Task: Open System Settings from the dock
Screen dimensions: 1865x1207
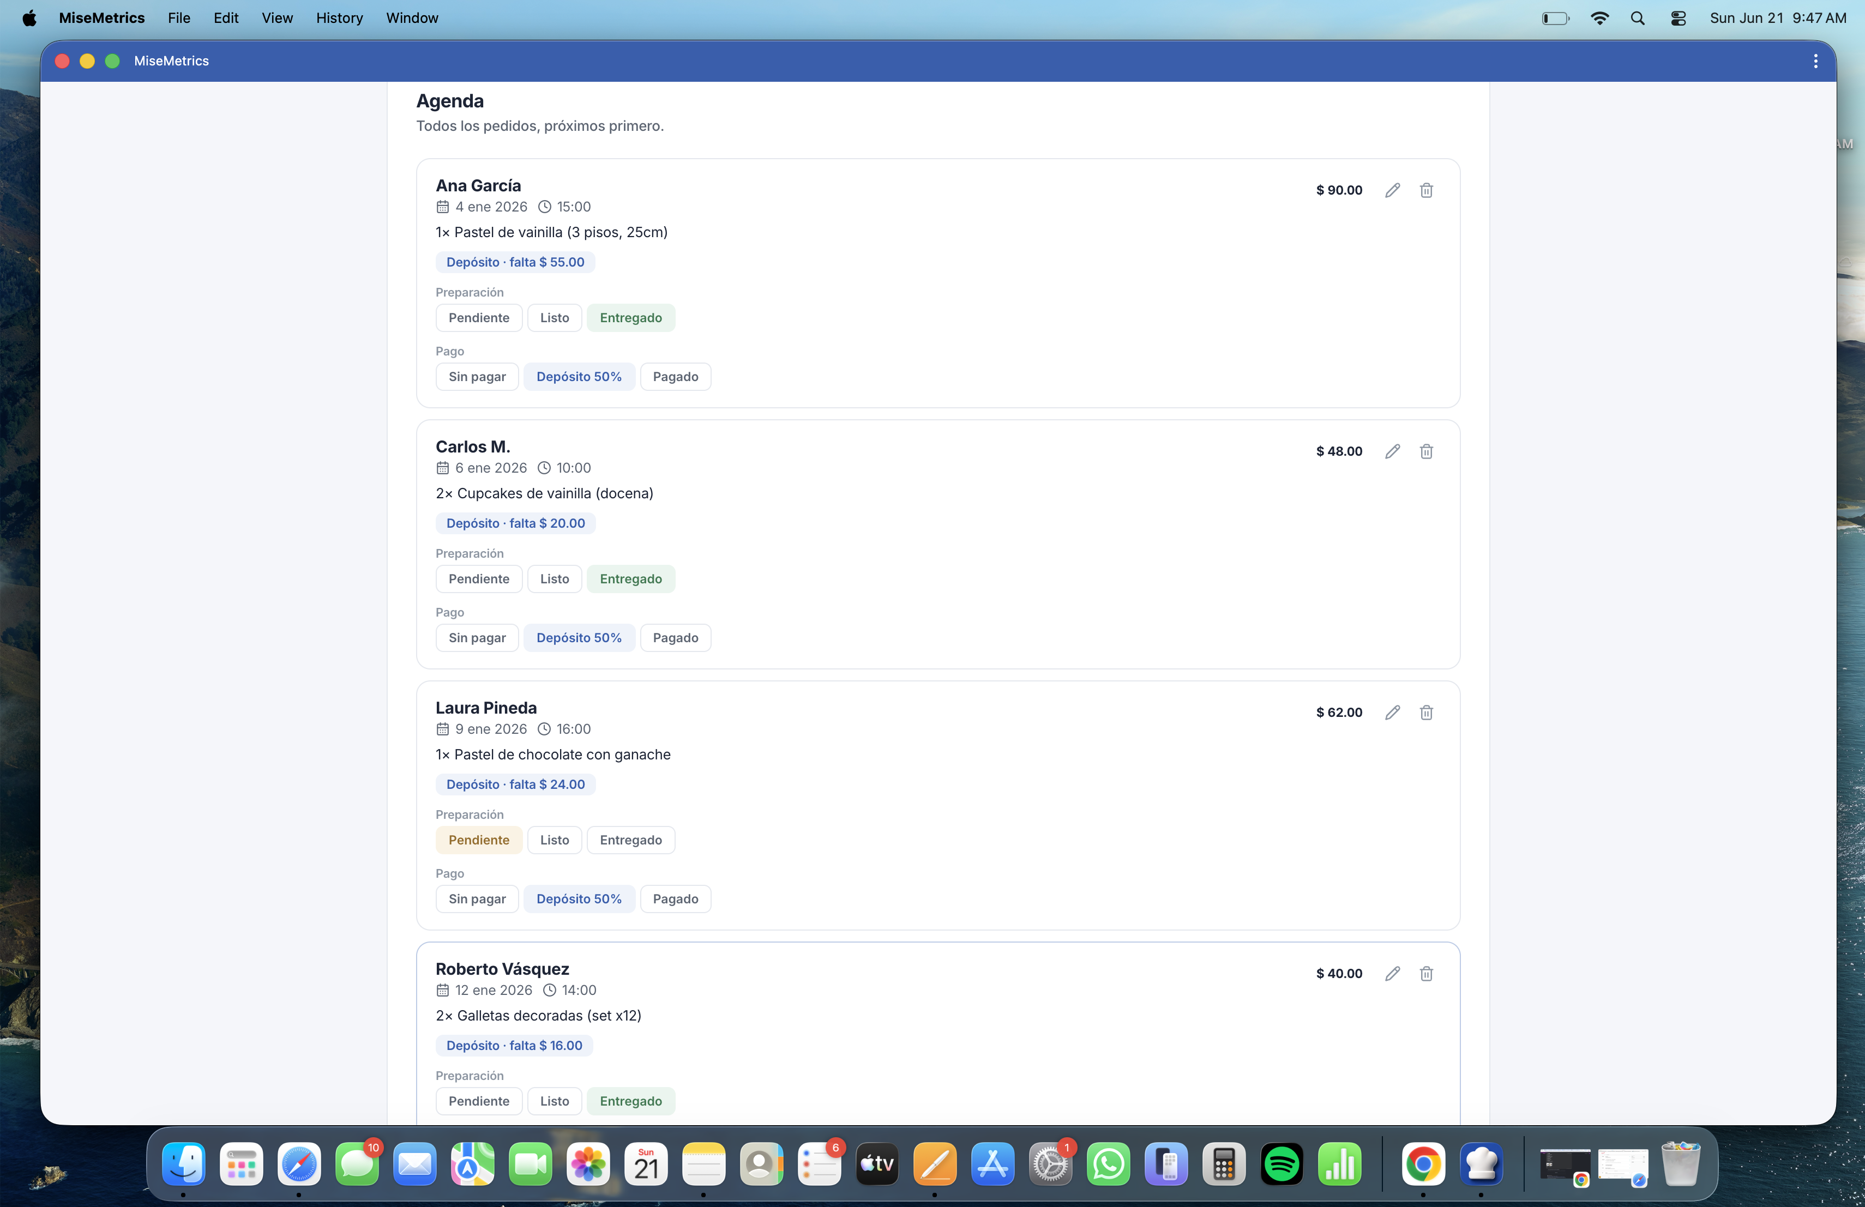Action: pos(1050,1164)
